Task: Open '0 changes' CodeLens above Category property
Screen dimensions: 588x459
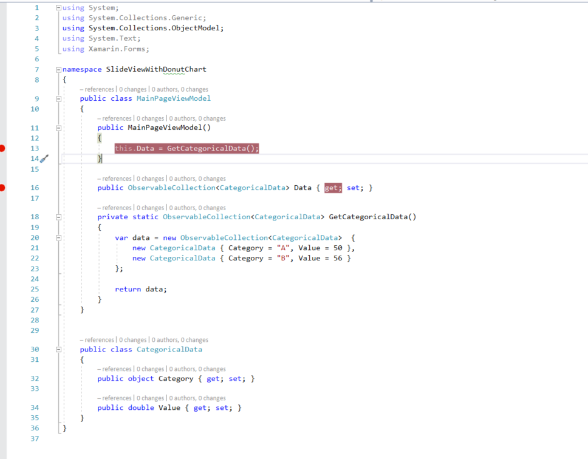Action: [151, 369]
